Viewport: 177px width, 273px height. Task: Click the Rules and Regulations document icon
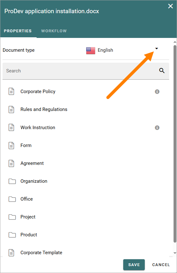(x=12, y=109)
